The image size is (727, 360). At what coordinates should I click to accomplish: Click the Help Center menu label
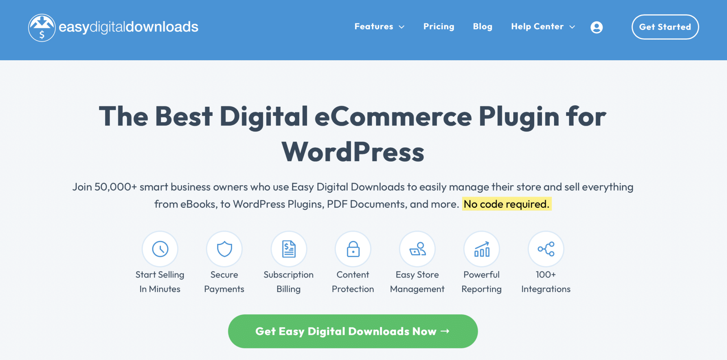pyautogui.click(x=537, y=27)
